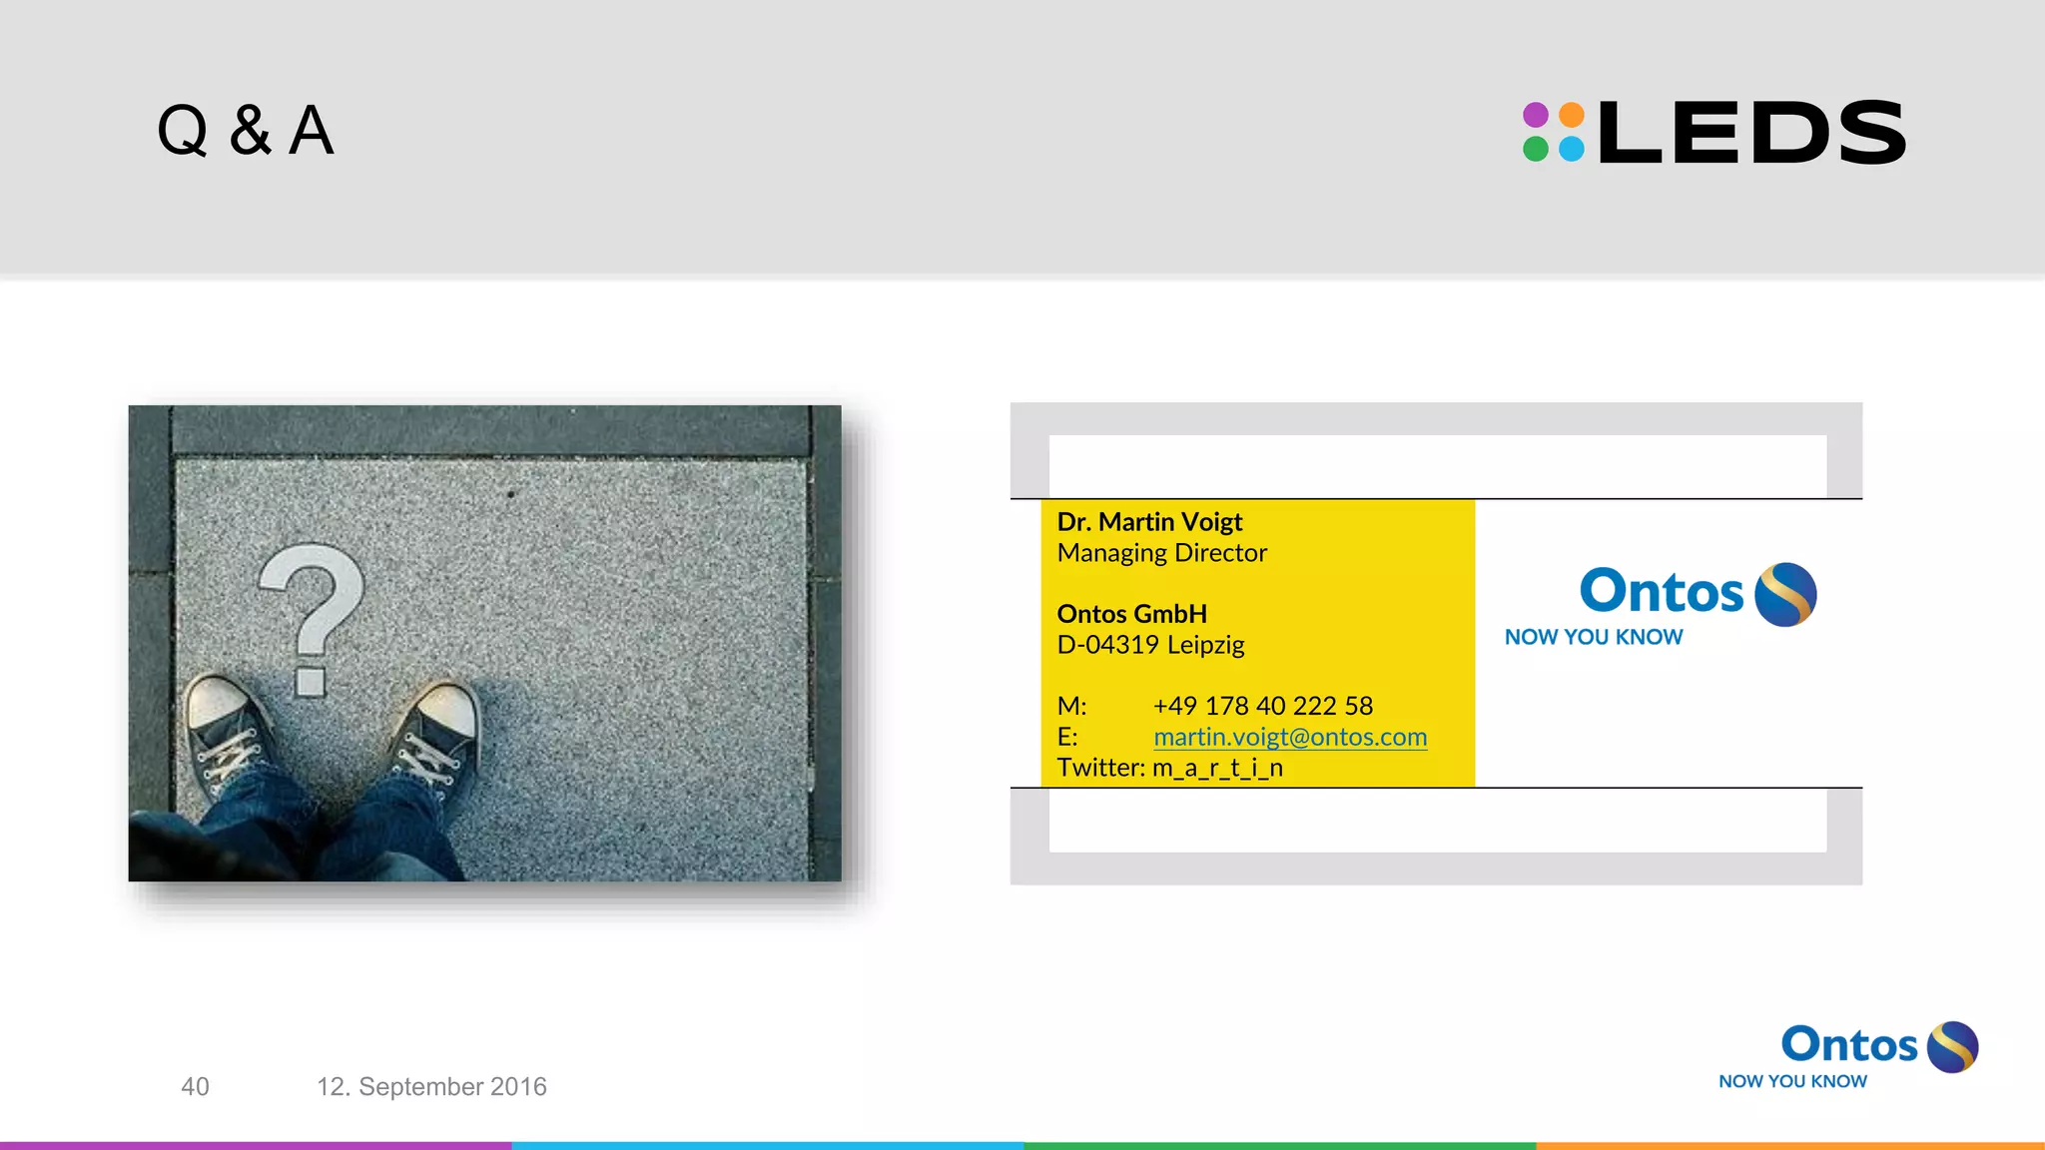Click the NOW YOU KNOW tagline on card

1594,637
